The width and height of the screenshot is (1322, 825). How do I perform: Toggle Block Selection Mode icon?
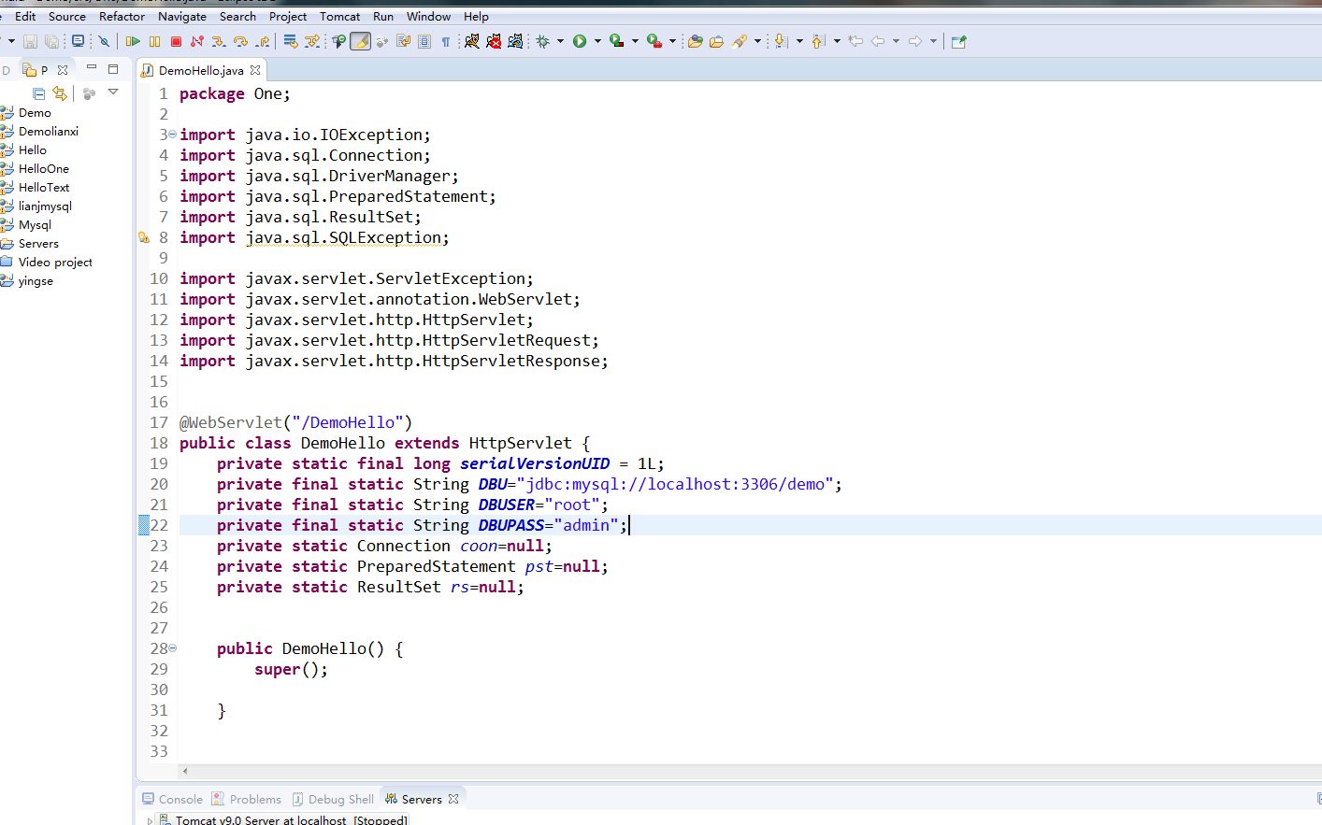(424, 41)
